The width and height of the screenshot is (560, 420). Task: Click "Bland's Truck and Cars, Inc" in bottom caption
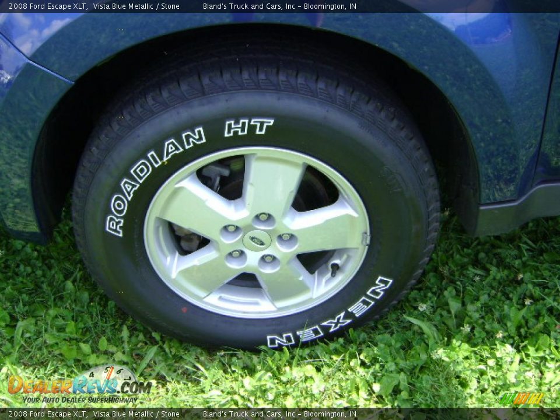pos(249,414)
